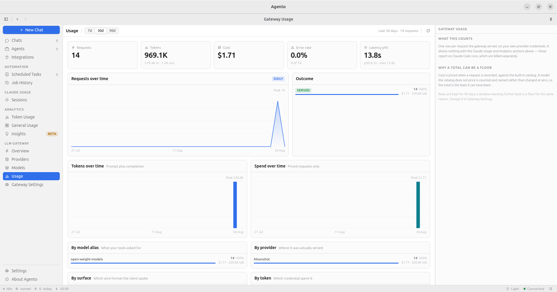Viewport: 557px width, 292px height.
Task: Select the 30d range tab
Action: (101, 31)
